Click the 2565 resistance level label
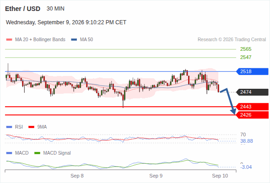Viewport: 270px width, 183px height. point(246,49)
